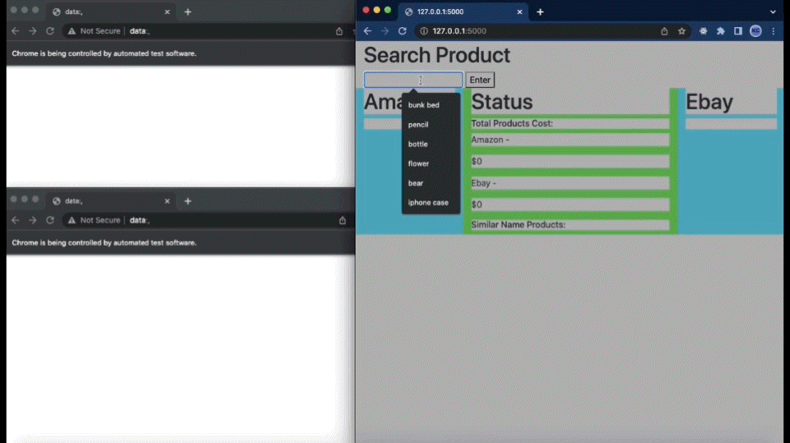Open the Extensions puzzle-piece icon

click(x=721, y=31)
